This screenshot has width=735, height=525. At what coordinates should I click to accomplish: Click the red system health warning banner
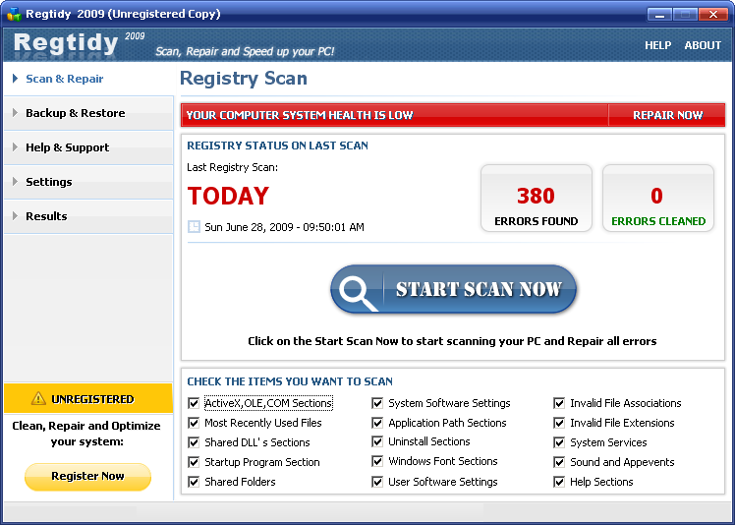click(x=395, y=115)
